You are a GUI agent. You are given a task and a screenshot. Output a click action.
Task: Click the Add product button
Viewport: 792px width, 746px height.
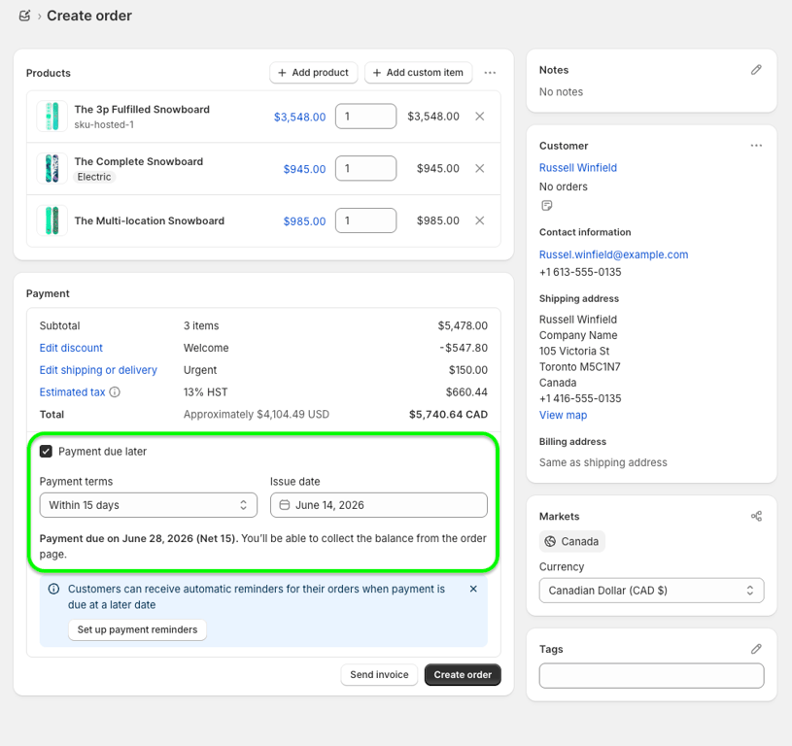(314, 73)
